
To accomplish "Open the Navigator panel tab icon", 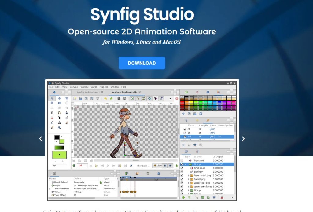I will pos(197,92).
